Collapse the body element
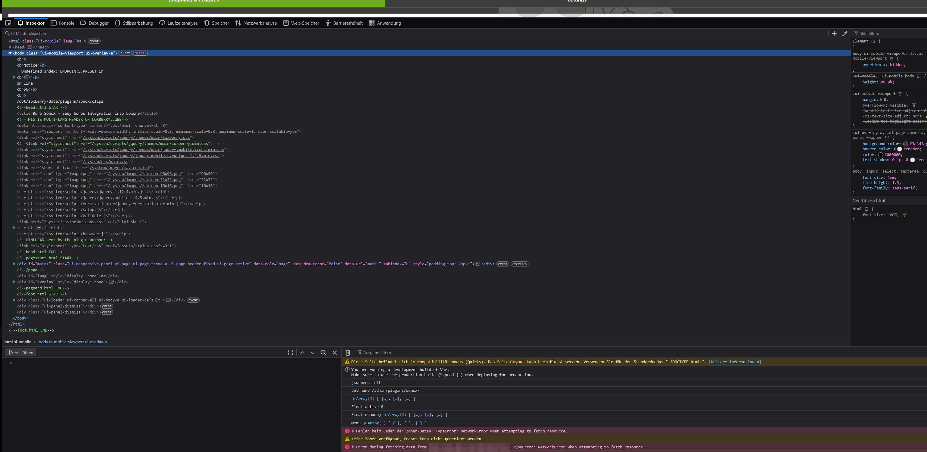Screen dimensions: 927x452 click(x=10, y=53)
